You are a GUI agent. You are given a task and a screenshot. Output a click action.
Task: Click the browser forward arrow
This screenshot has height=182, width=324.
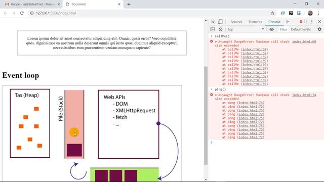(14, 13)
